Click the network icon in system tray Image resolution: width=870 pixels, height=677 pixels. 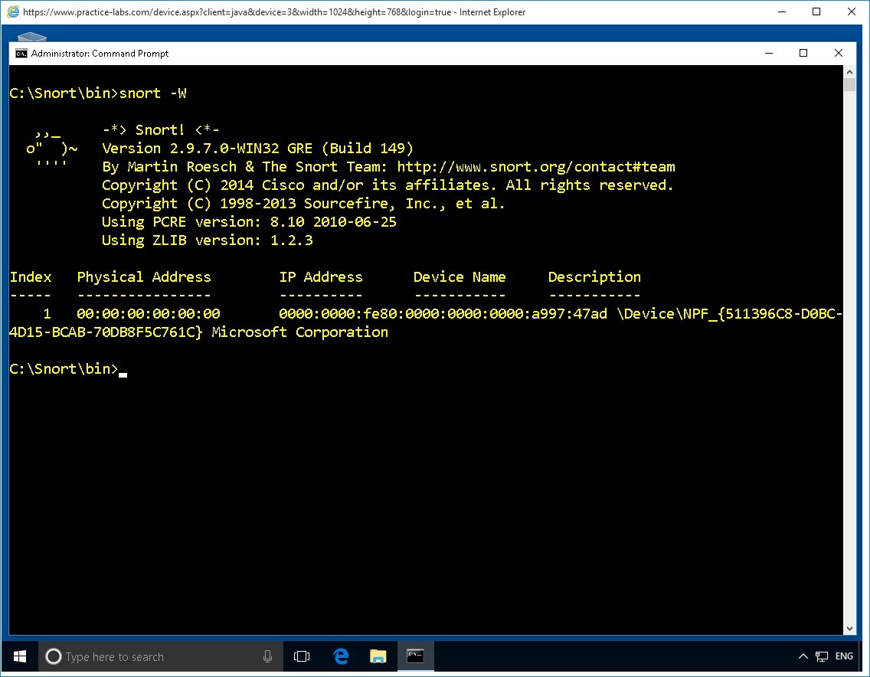pyautogui.click(x=822, y=656)
